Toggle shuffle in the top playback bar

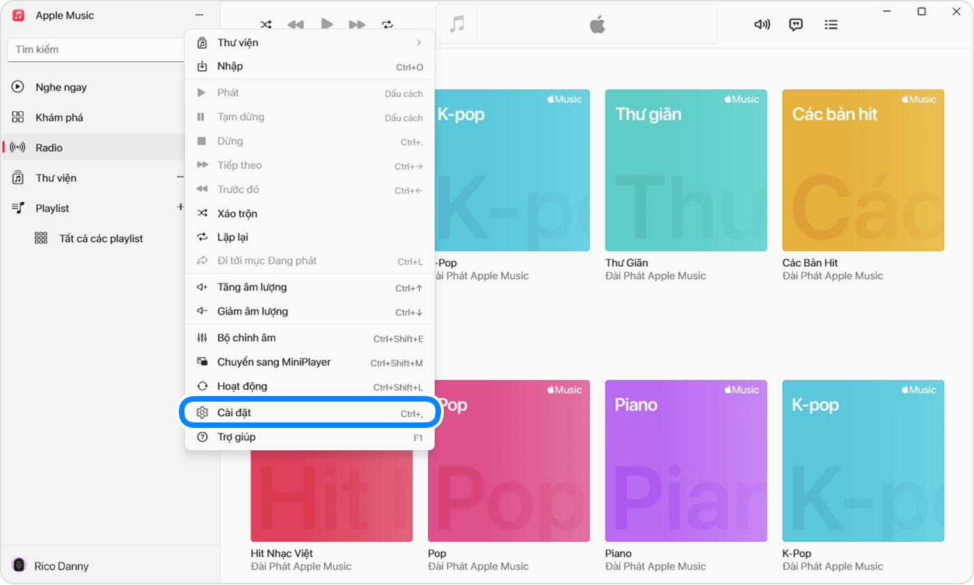264,24
